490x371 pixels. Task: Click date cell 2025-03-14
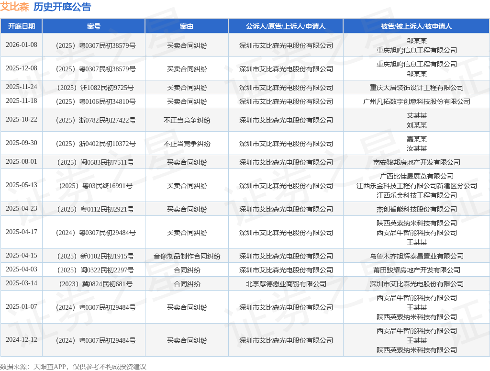click(x=22, y=283)
